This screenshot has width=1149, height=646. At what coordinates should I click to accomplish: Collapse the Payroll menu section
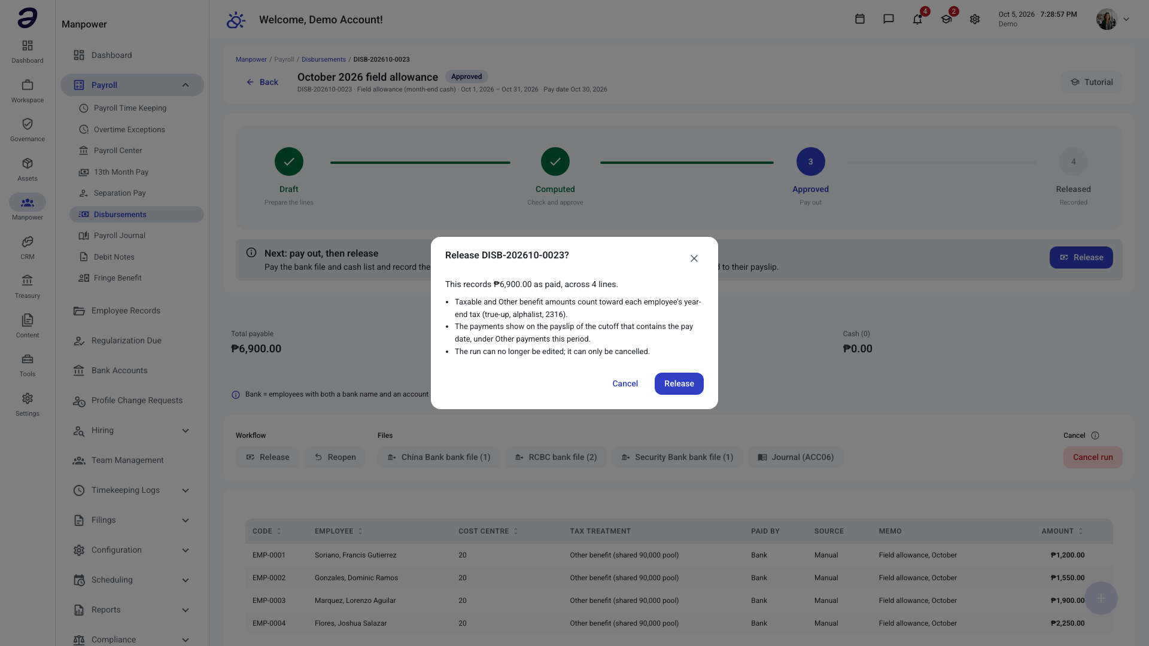click(x=186, y=85)
